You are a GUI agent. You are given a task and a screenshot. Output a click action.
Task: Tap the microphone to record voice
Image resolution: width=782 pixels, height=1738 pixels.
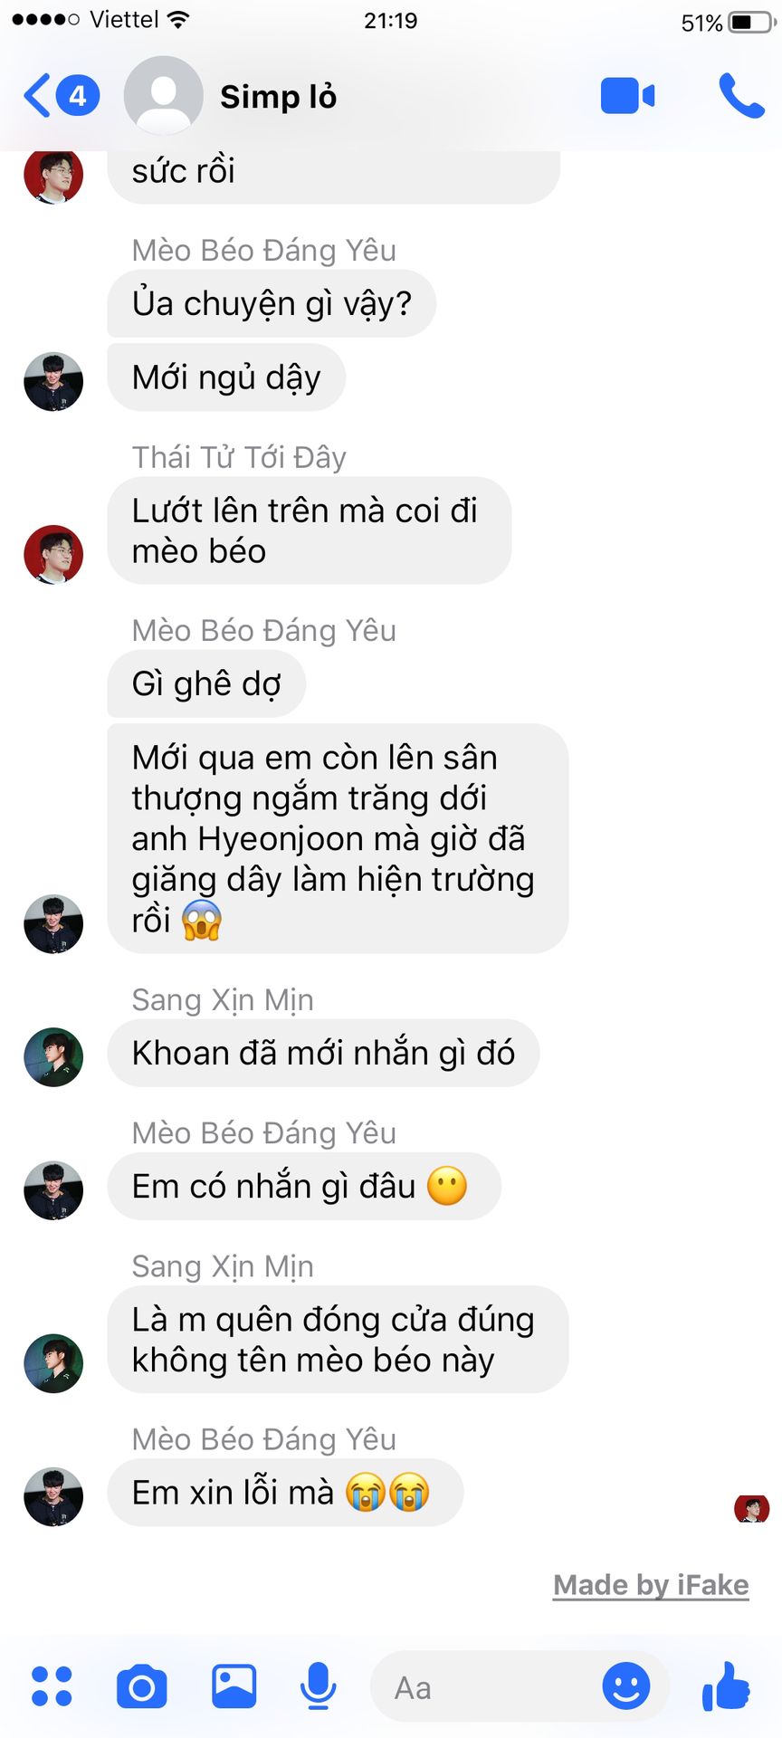(318, 1686)
